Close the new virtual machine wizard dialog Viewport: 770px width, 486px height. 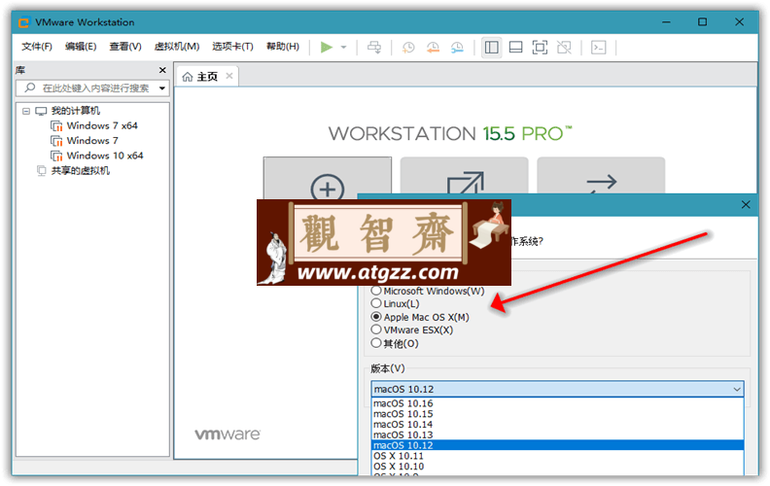[x=746, y=205]
